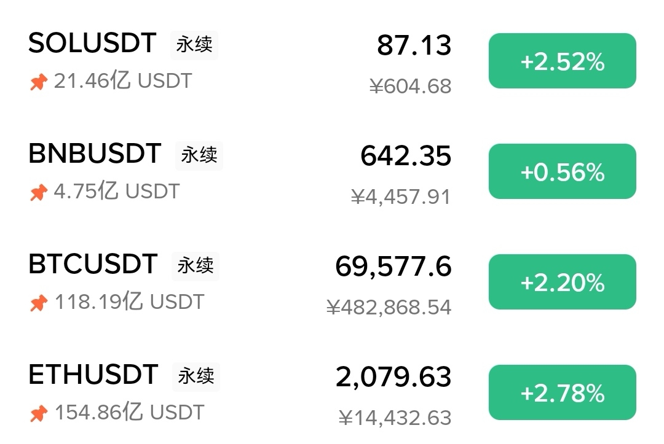Click the 永续 tag next to ETHUSDT
Screen dimensions: 664x444
click(196, 376)
